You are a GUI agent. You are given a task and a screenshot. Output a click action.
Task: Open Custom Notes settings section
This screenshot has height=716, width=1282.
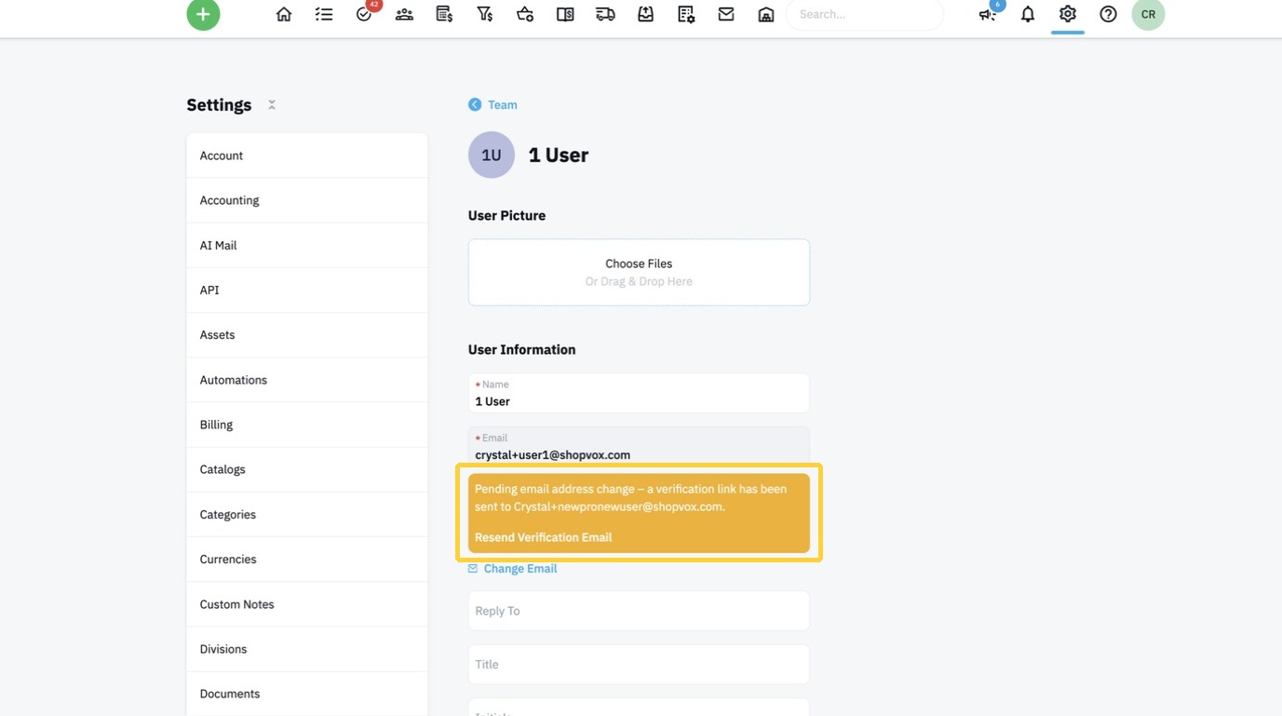click(307, 604)
